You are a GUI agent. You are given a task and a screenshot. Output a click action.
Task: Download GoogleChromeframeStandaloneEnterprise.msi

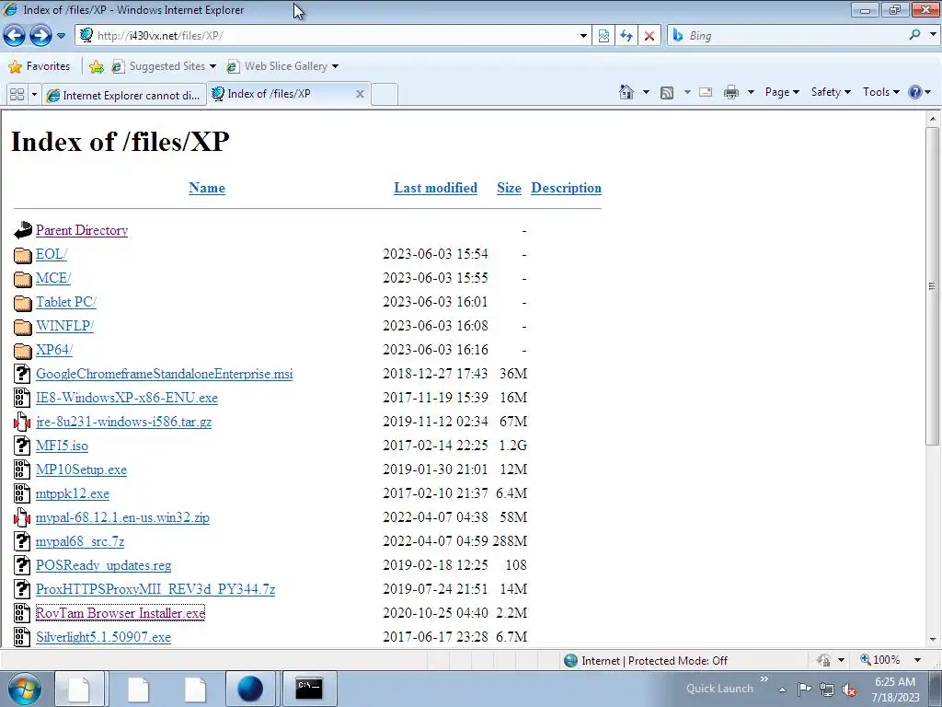click(164, 374)
